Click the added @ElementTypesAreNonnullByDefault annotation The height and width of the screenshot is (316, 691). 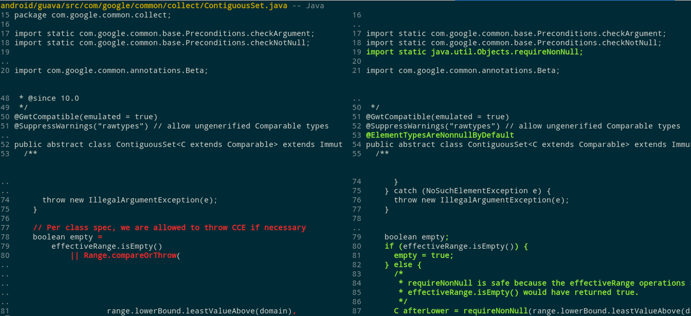(440, 135)
